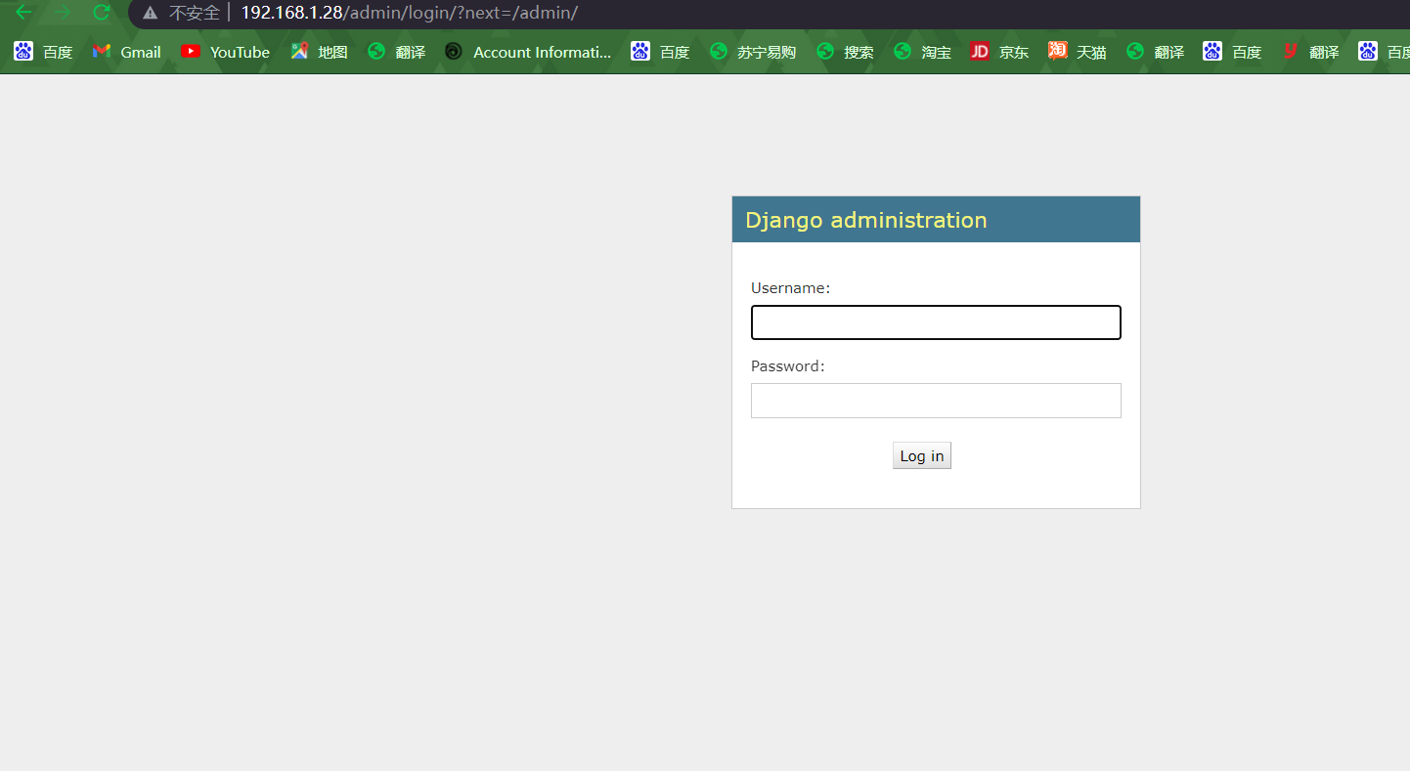Open the 地图 maps bookmark
Image resolution: width=1410 pixels, height=771 pixels.
pyautogui.click(x=319, y=52)
